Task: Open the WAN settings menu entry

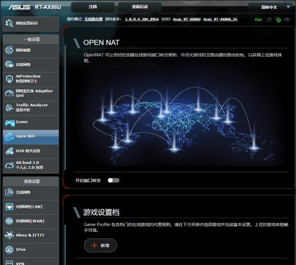Action: [x=31, y=221]
